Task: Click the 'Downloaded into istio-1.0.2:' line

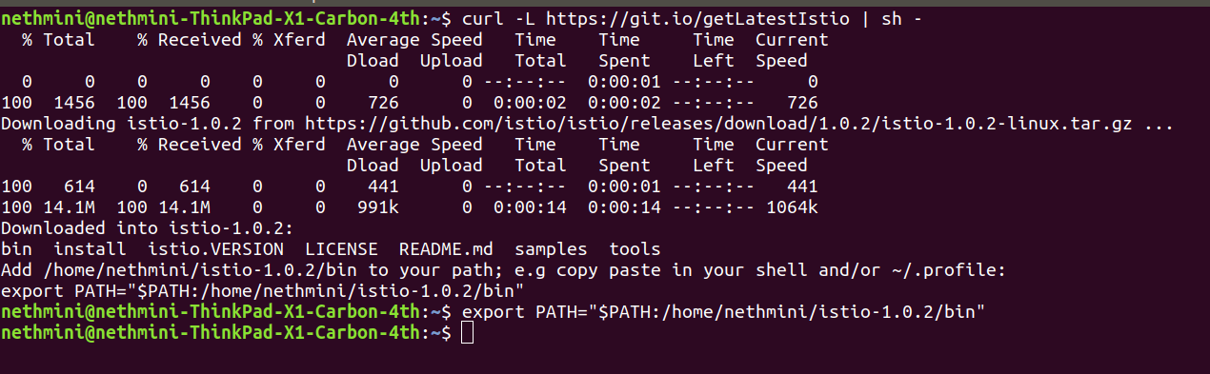Action: [148, 228]
